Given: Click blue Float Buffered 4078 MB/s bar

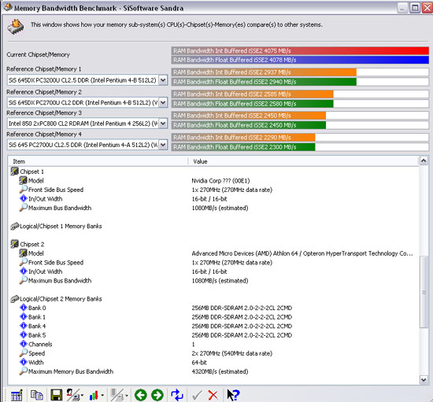Looking at the screenshot, I should point(300,60).
